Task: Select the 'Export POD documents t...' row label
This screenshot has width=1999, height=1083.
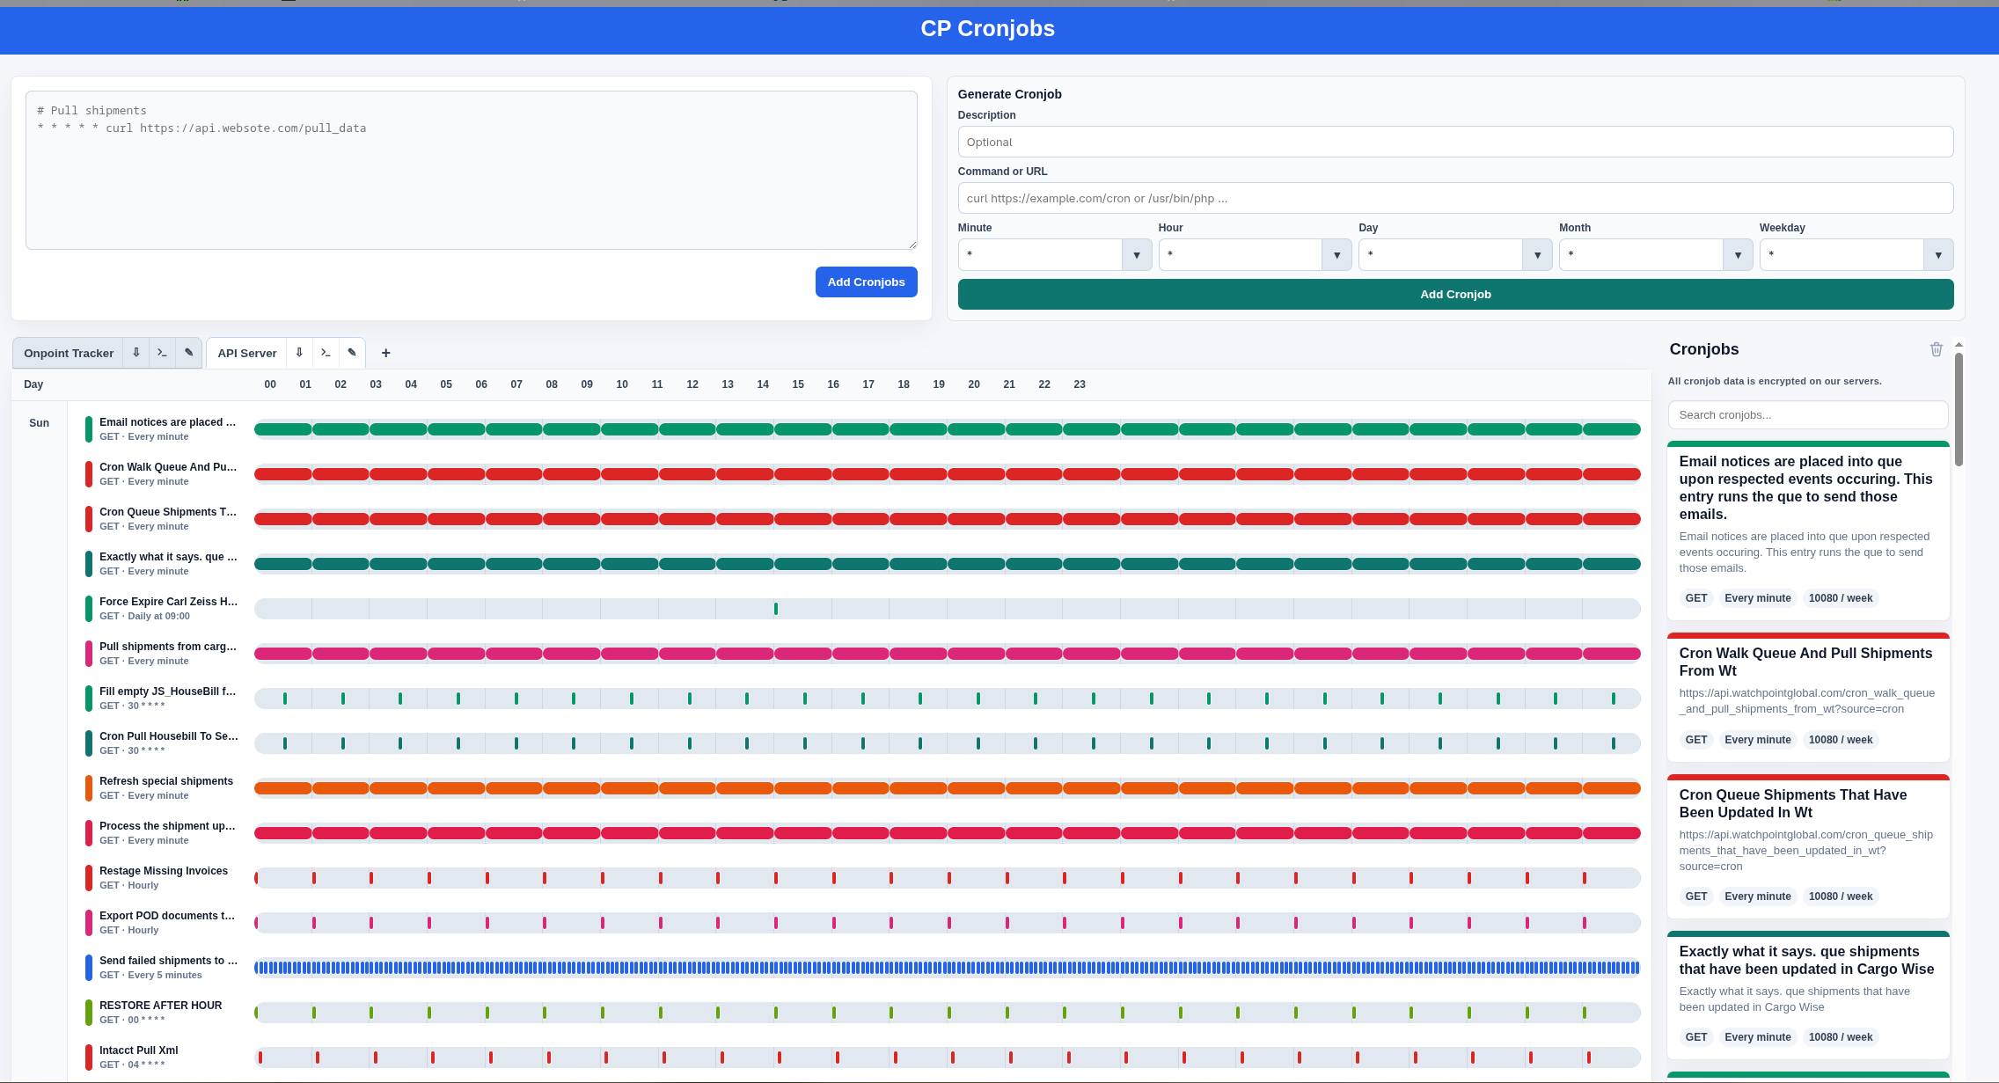Action: point(167,916)
